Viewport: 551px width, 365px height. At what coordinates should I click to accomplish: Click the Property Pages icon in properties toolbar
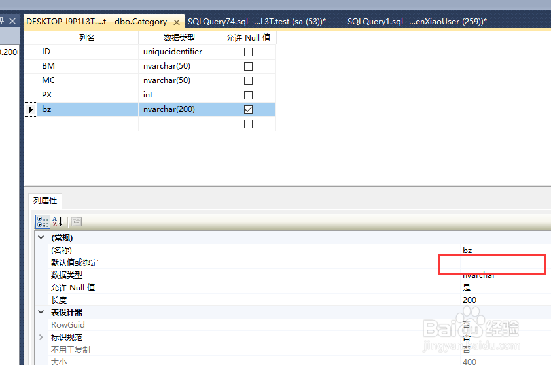point(77,222)
